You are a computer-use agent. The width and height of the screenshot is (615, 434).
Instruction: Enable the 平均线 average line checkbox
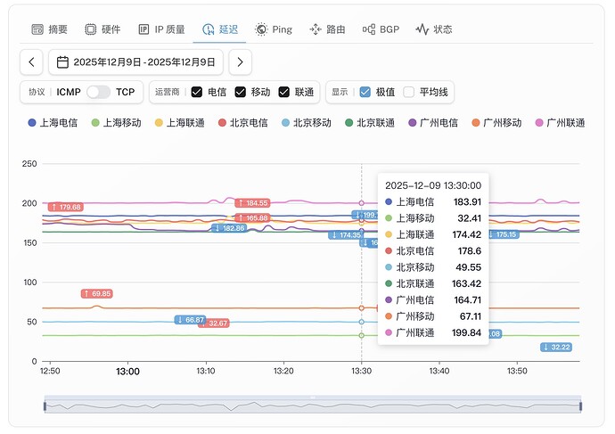[x=409, y=92]
